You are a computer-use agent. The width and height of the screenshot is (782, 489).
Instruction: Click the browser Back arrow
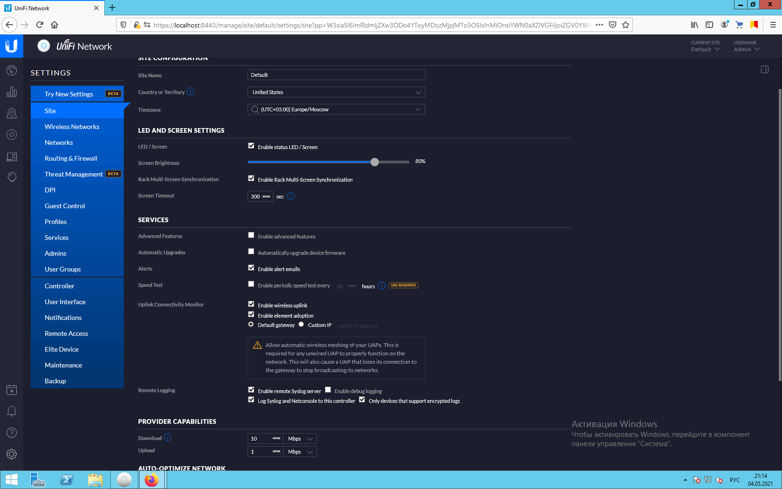pos(9,25)
